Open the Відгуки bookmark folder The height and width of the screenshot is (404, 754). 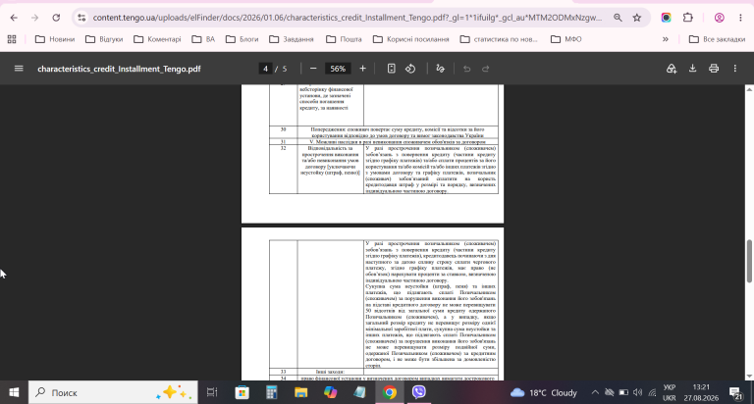click(104, 39)
